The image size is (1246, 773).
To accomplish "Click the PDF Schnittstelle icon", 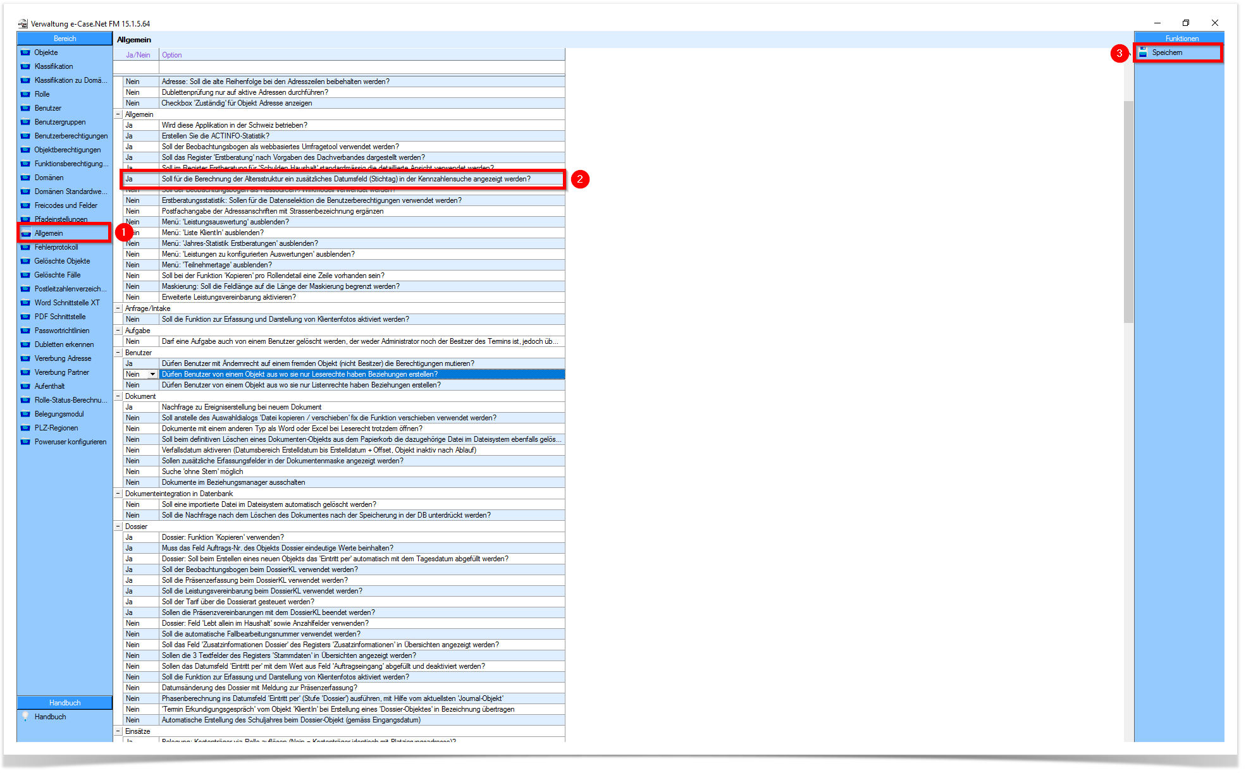I will (x=25, y=317).
